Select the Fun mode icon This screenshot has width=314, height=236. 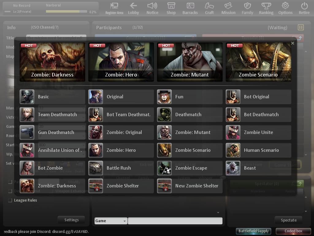164,97
